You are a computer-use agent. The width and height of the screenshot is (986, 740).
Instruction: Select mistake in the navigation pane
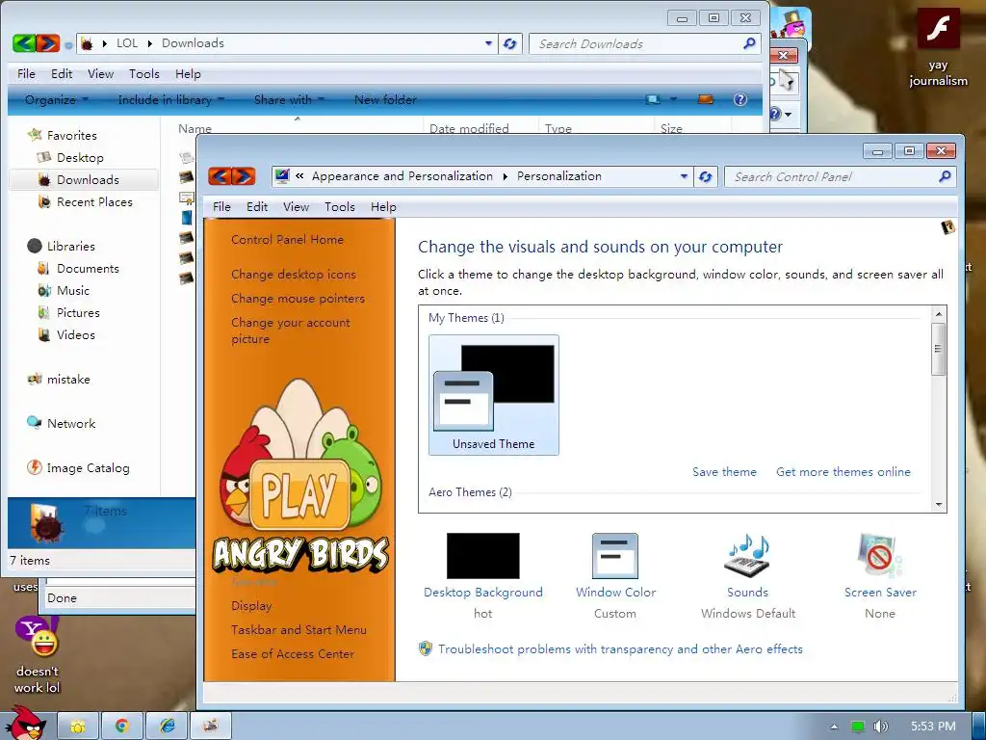[68, 380]
